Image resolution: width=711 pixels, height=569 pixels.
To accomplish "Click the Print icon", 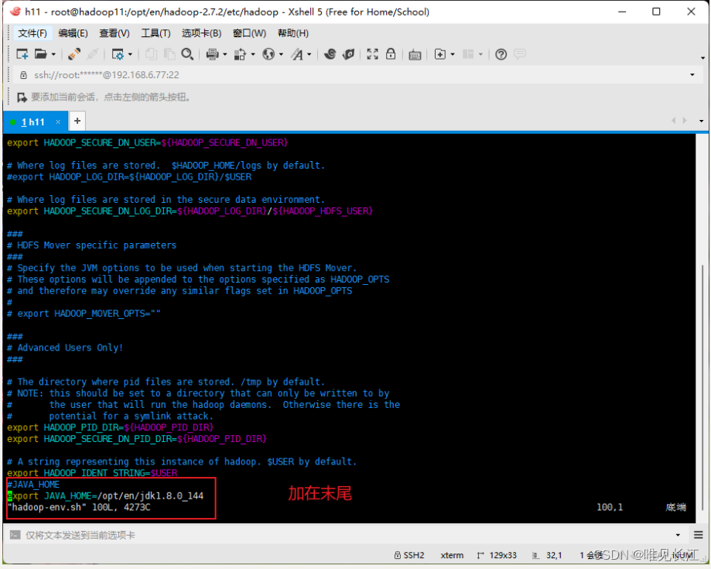I will coord(212,54).
